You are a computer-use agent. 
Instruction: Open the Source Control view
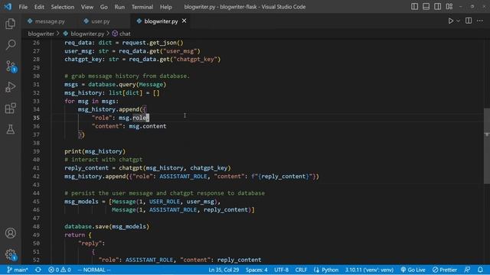point(11,66)
